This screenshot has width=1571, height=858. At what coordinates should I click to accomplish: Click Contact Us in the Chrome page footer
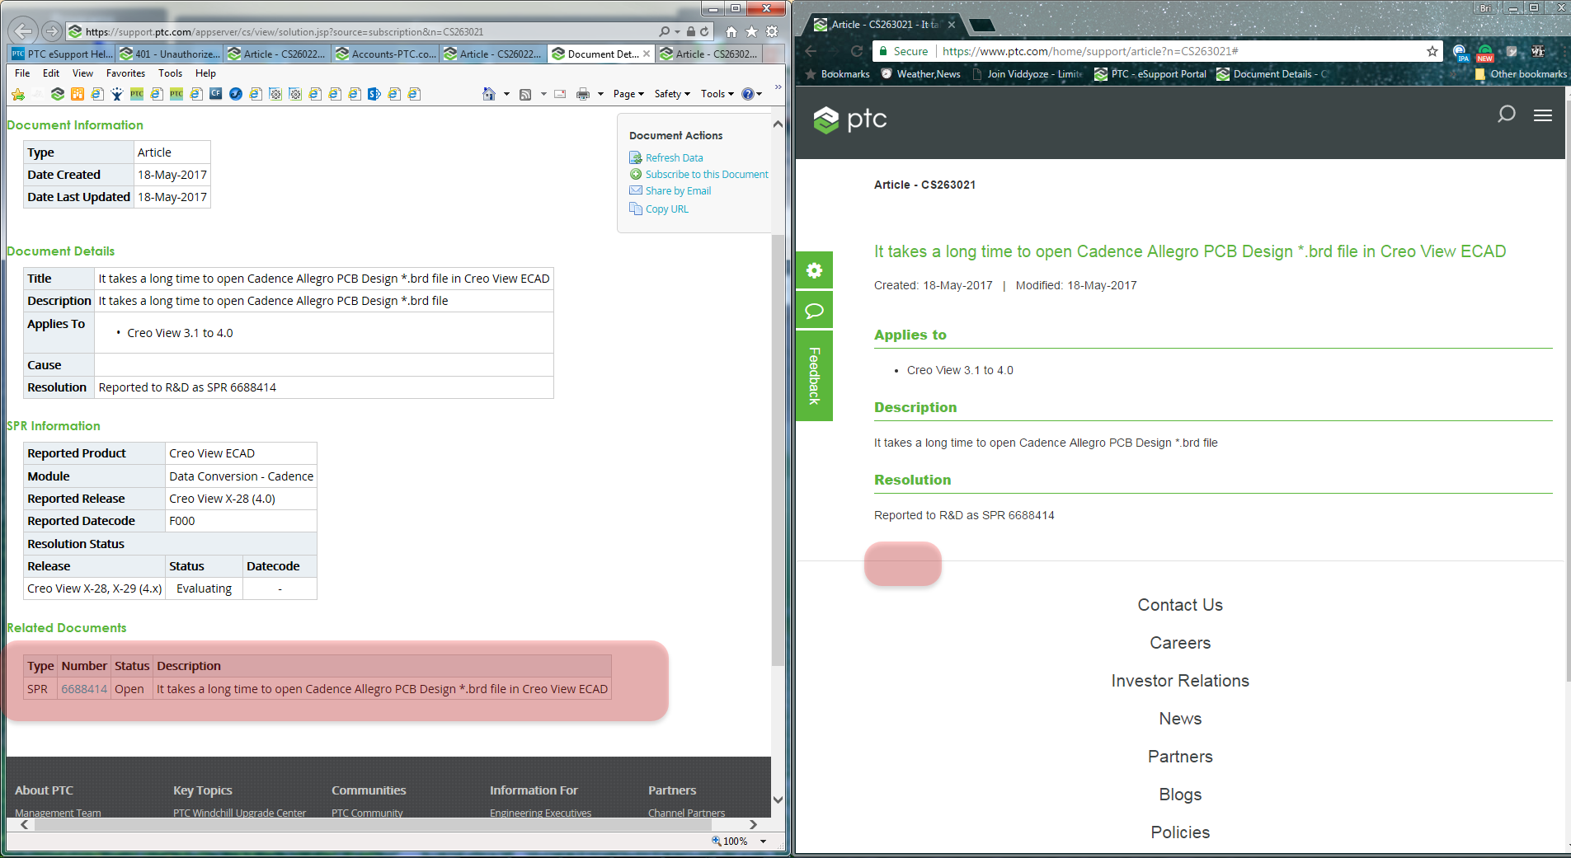1180,605
